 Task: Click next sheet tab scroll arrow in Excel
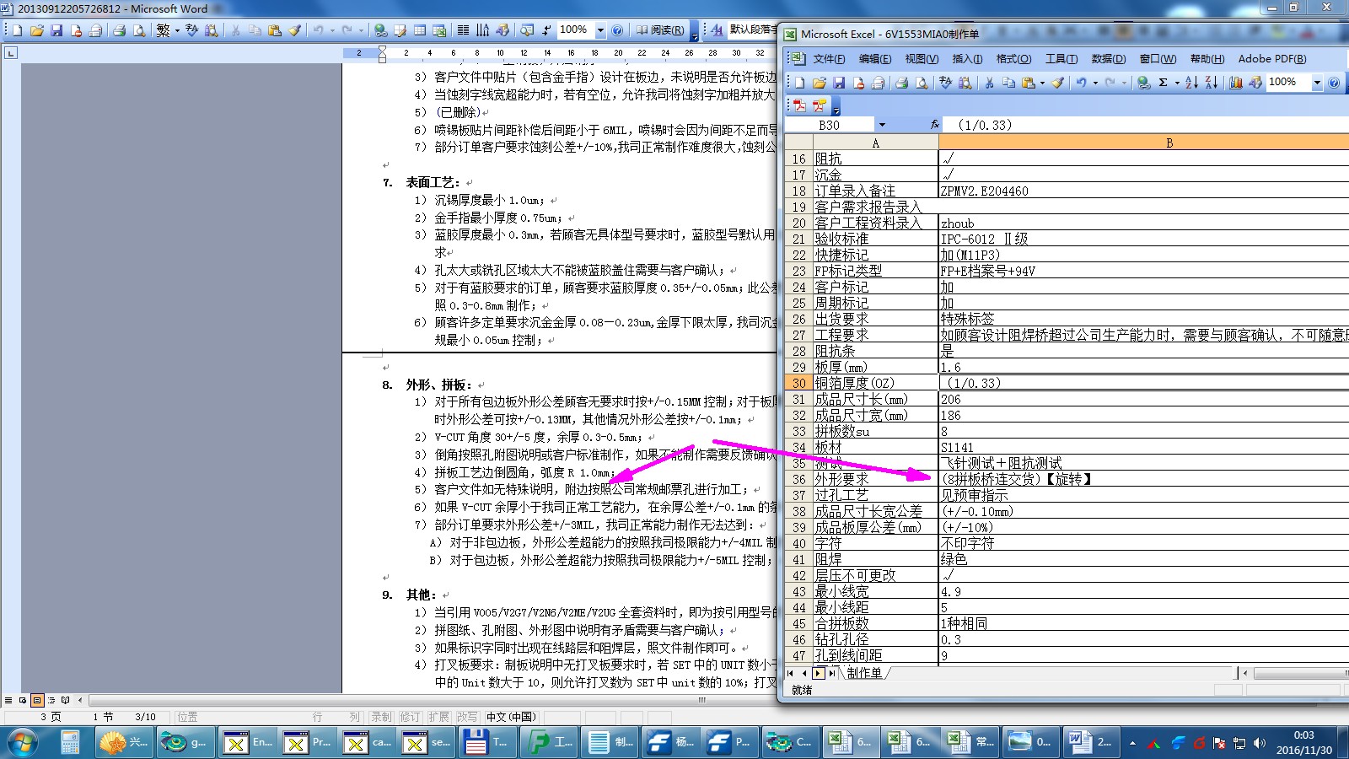click(x=818, y=673)
